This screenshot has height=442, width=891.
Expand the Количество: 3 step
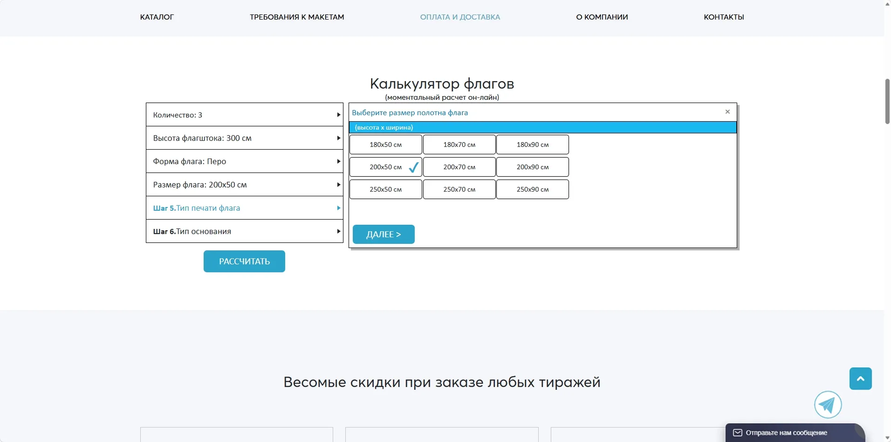[x=245, y=115]
